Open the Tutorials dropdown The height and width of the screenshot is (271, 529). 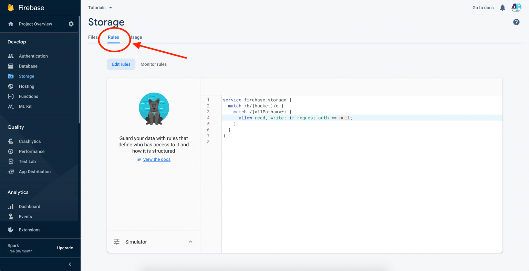pos(100,7)
